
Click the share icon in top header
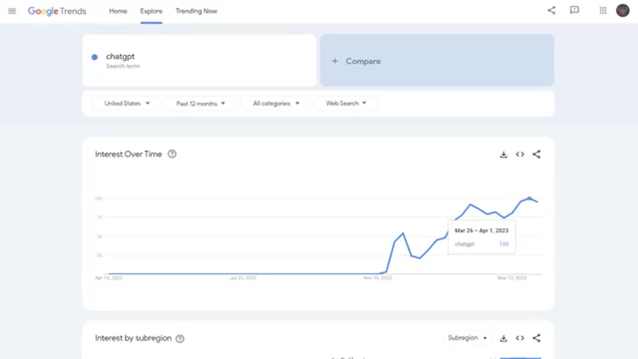coord(551,10)
